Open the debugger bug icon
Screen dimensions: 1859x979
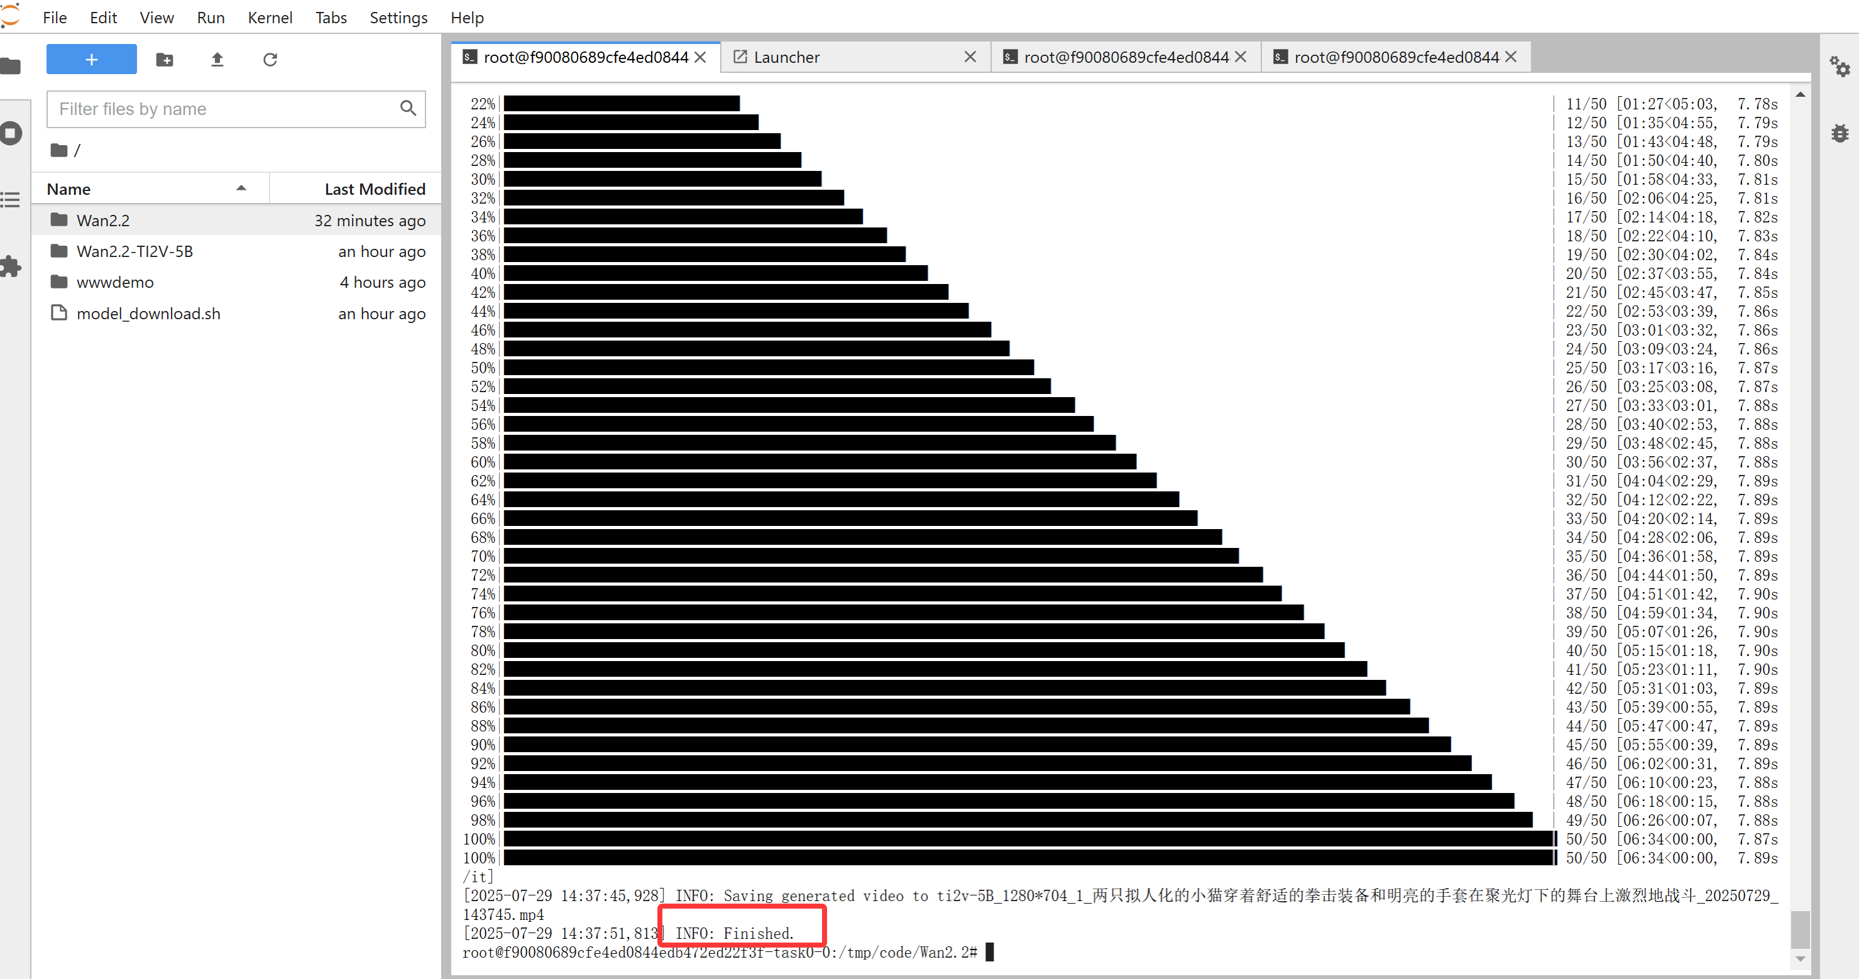coord(1840,133)
